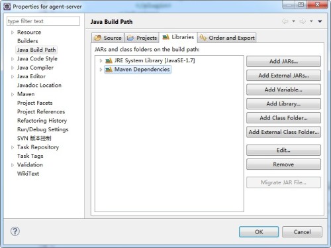The image size is (331, 248).
Task: Click the back navigation arrow icon
Action: [285, 21]
